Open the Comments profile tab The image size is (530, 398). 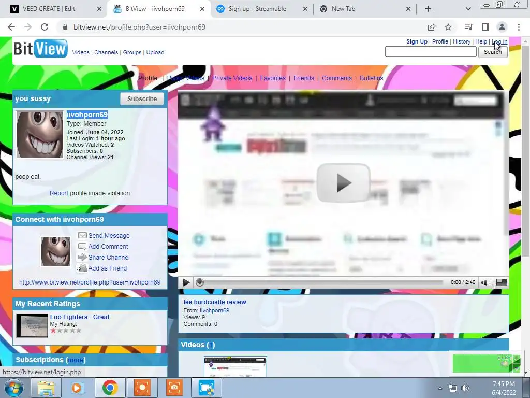coord(336,78)
